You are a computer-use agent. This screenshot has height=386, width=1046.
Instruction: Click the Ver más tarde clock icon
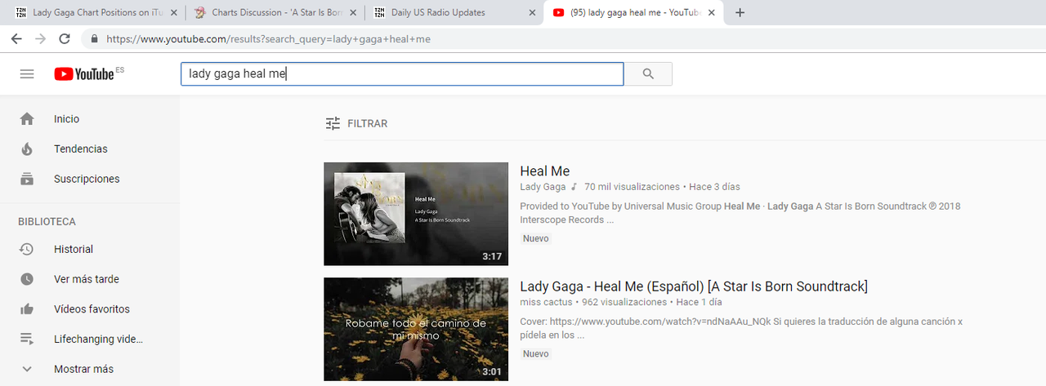[x=27, y=279]
